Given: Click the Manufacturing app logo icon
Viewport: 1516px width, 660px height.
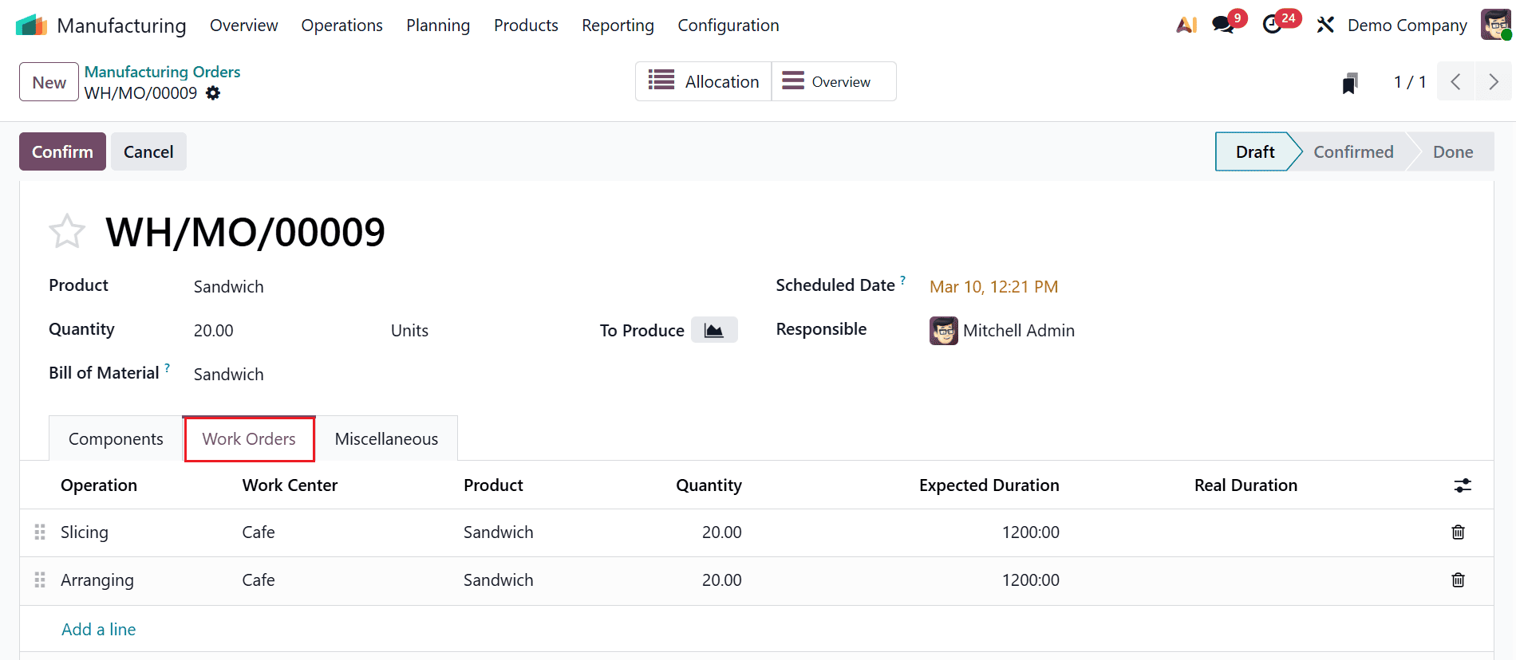Looking at the screenshot, I should click(x=32, y=26).
